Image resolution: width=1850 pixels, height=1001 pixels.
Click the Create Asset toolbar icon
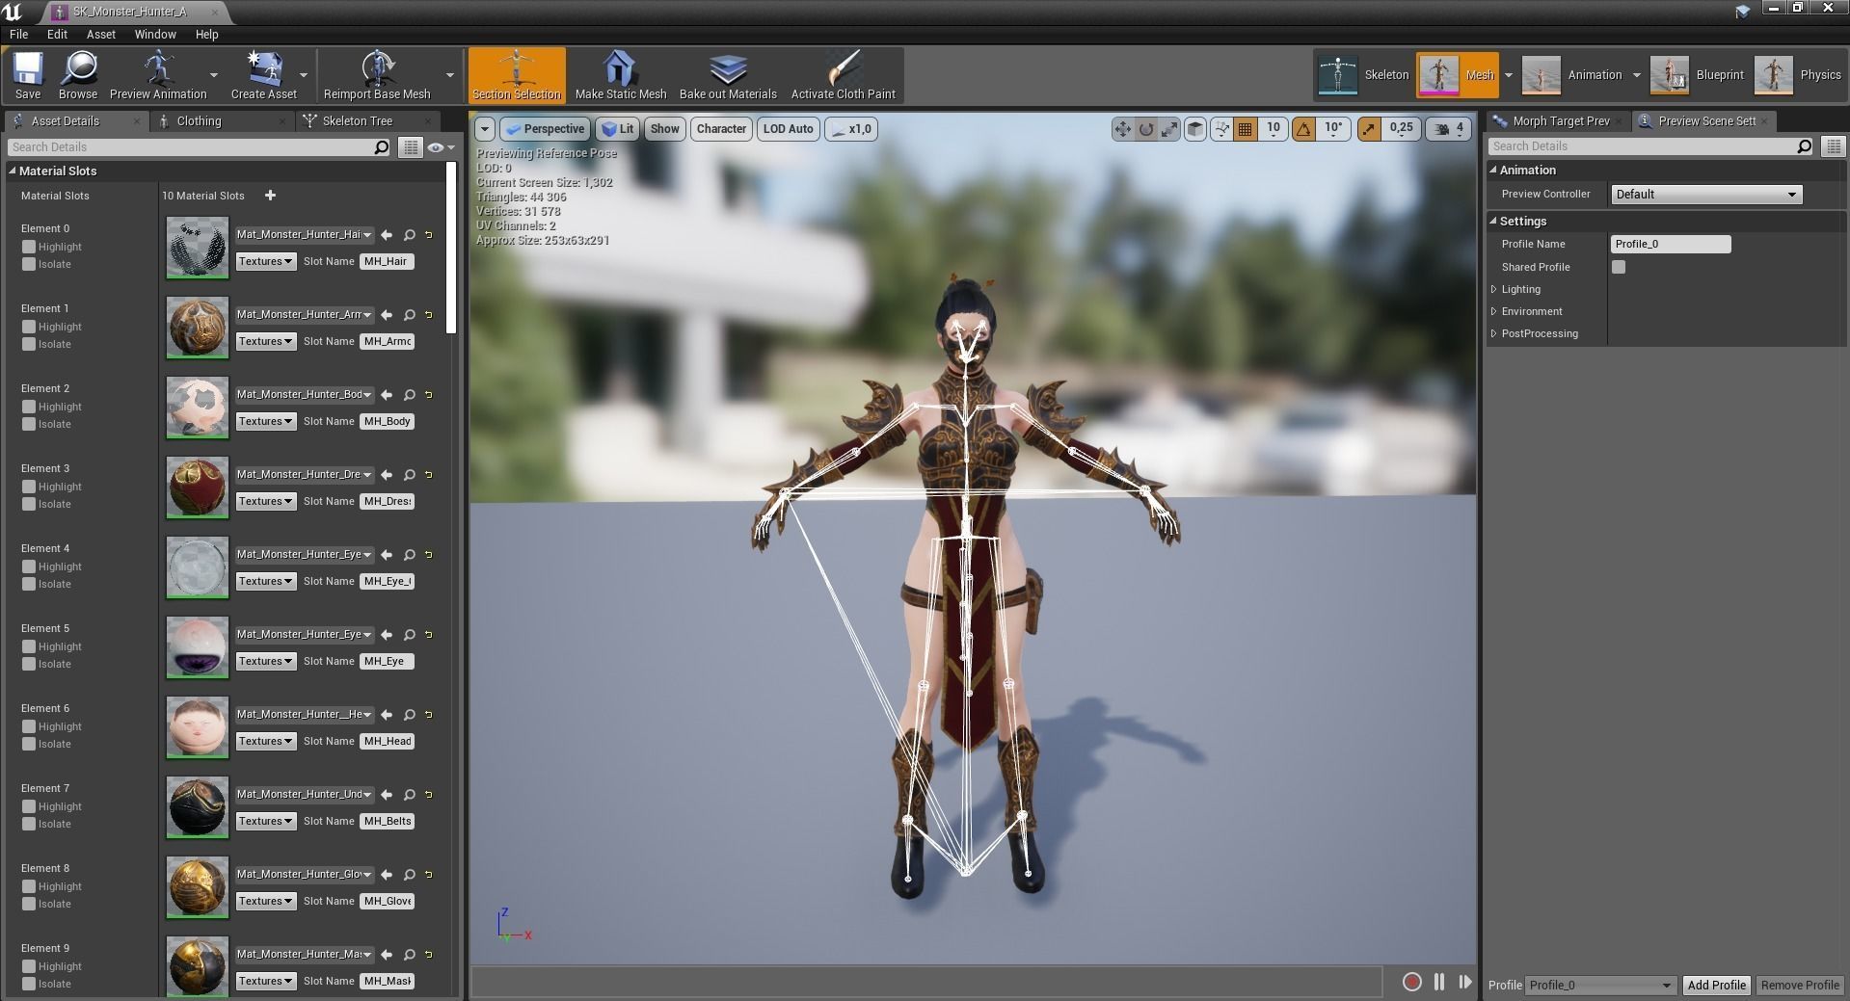tap(263, 75)
